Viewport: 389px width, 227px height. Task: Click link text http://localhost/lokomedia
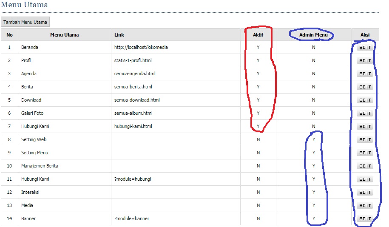(141, 47)
